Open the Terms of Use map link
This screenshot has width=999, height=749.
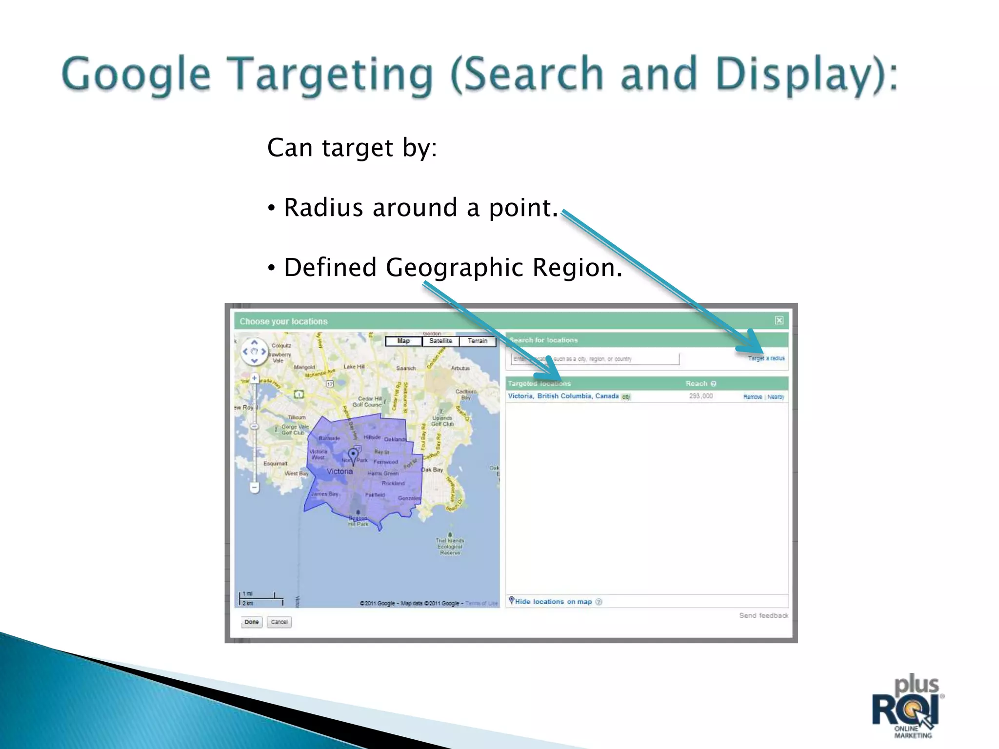[x=481, y=603]
